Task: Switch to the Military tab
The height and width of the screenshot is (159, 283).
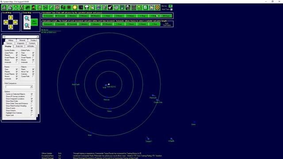Action: tap(11, 40)
